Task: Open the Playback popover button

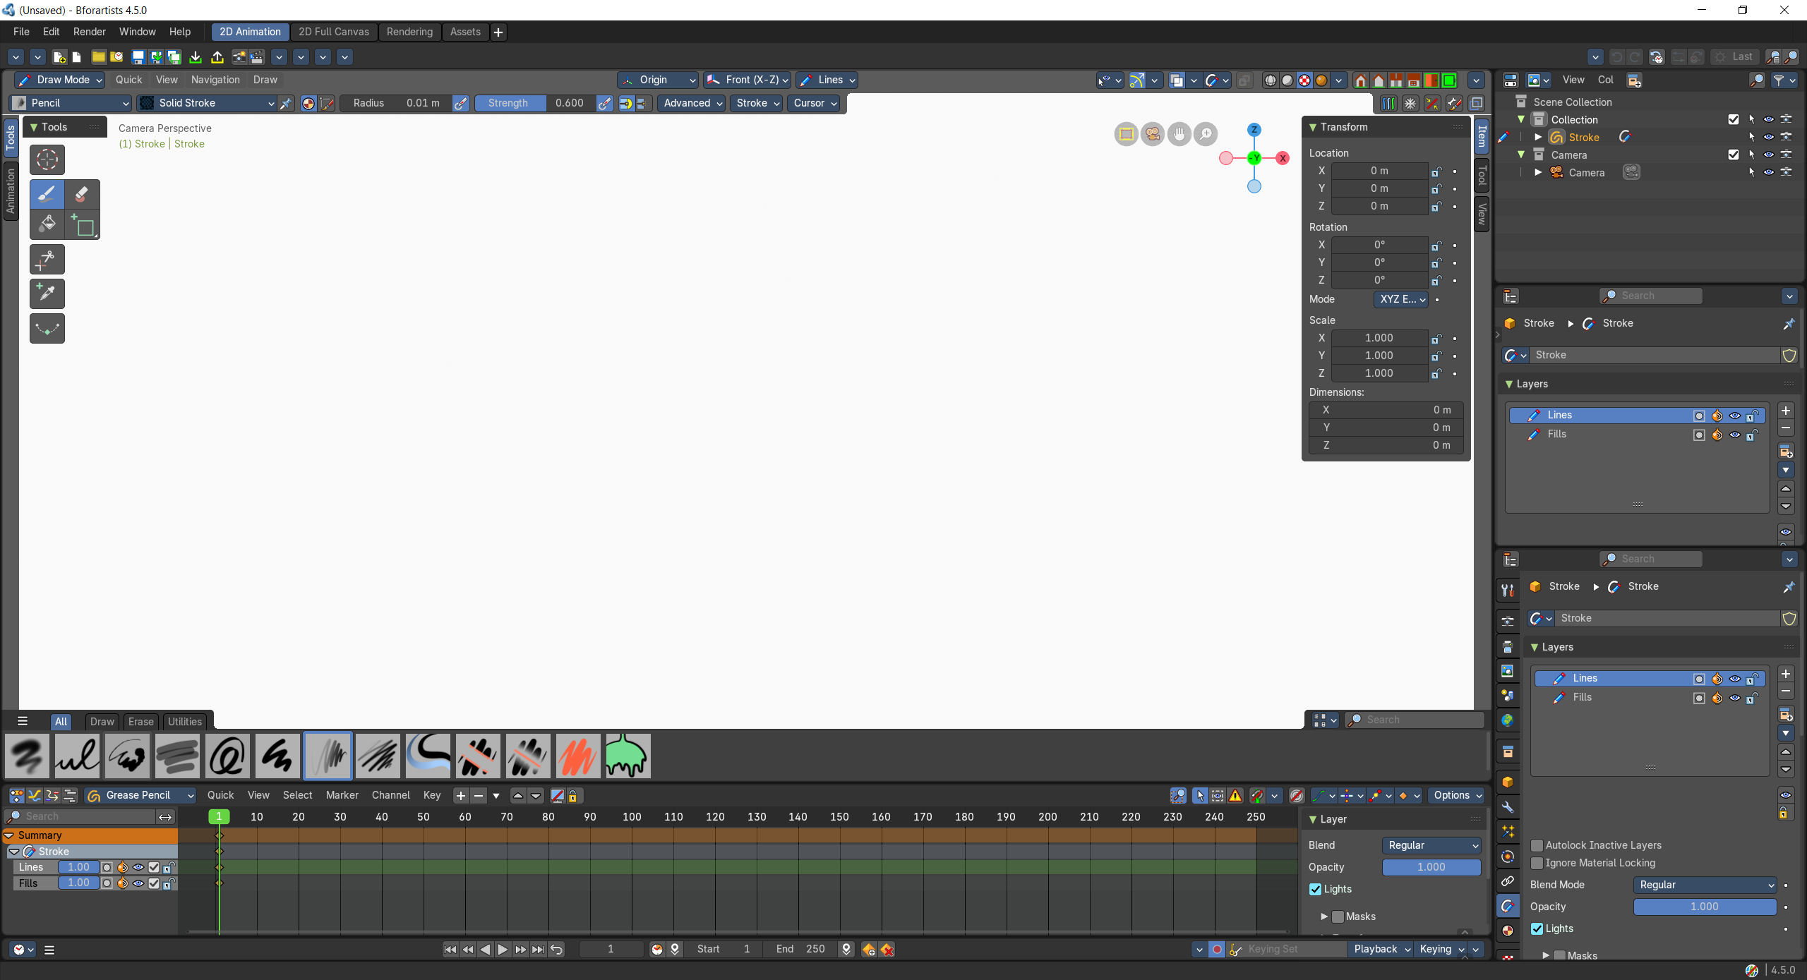Action: [x=1381, y=949]
